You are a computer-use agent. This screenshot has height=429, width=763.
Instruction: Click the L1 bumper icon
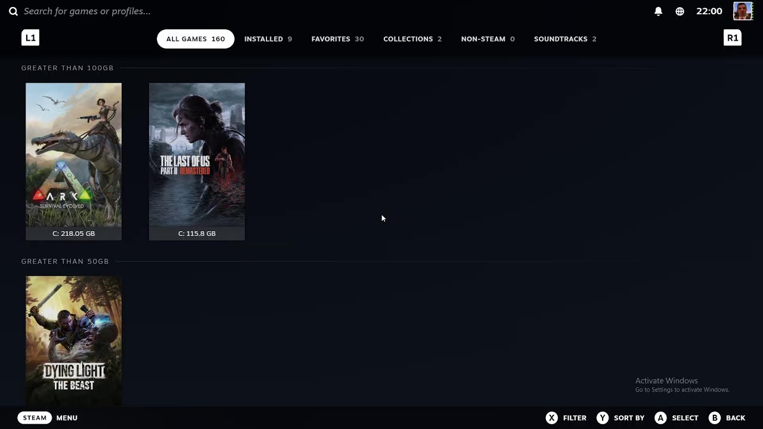pos(30,38)
